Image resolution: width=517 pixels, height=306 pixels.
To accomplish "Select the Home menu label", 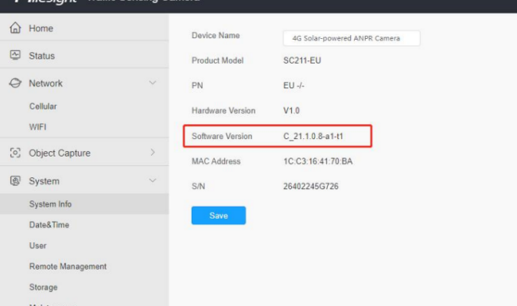I will (x=41, y=29).
